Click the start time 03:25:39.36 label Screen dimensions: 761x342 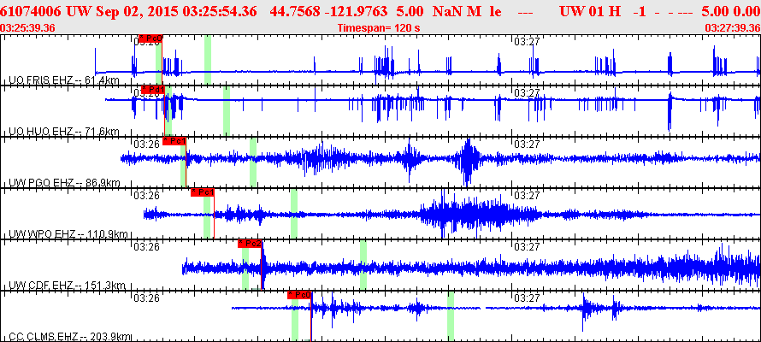[x=28, y=27]
